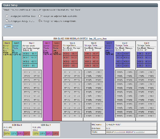Click the Quick Setup panel title bar
The width and height of the screenshot is (160, 139).
pos(80,5)
